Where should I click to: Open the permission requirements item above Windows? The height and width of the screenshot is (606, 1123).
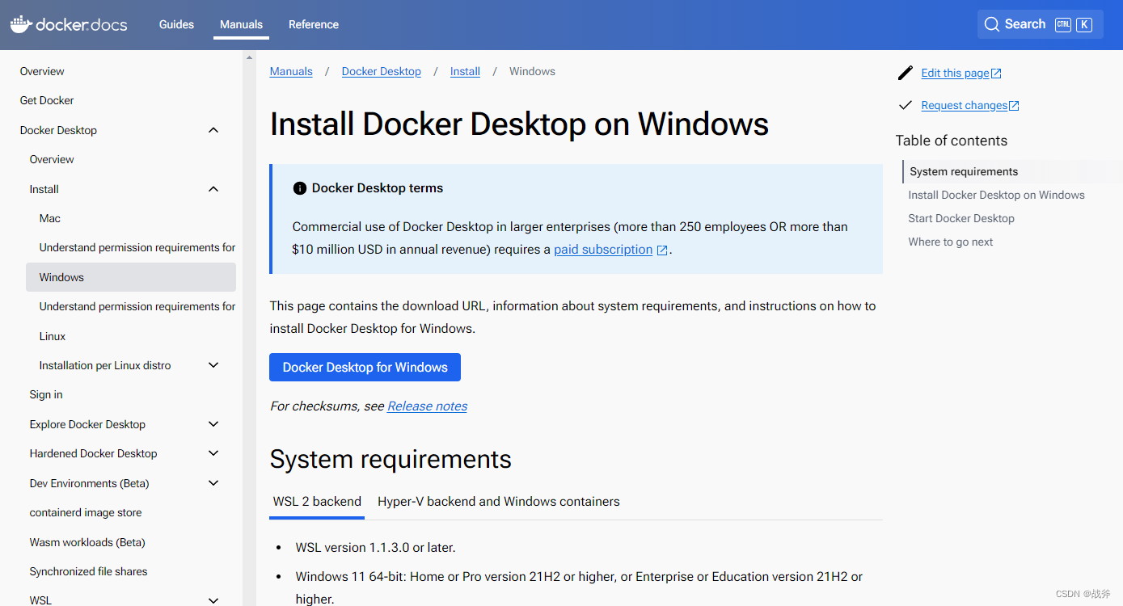[137, 247]
